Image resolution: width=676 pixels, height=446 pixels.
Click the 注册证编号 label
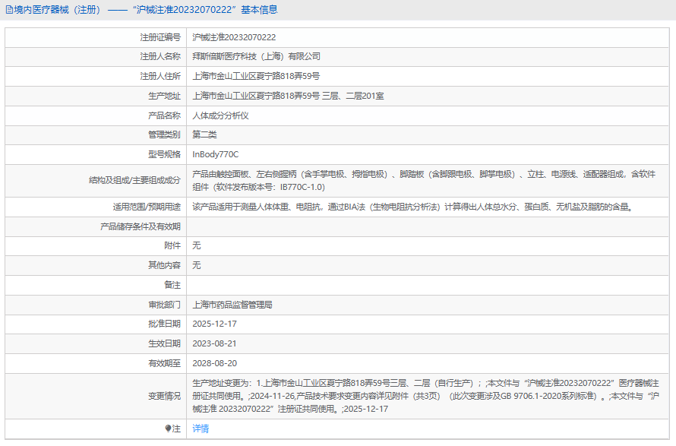pyautogui.click(x=160, y=37)
